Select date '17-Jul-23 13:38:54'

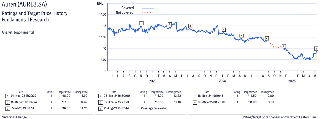tap(22, 108)
